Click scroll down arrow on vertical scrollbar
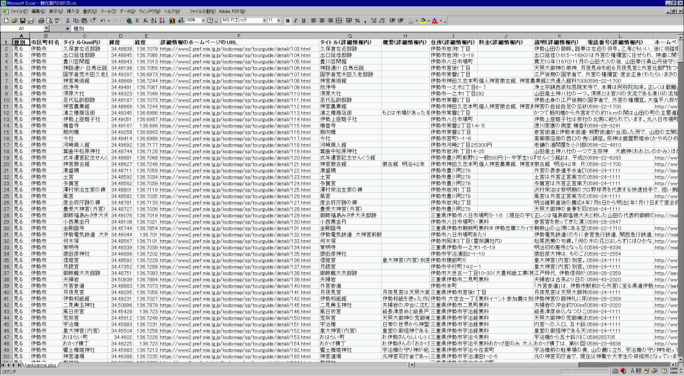Image resolution: width=684 pixels, height=376 pixels. 680,359
